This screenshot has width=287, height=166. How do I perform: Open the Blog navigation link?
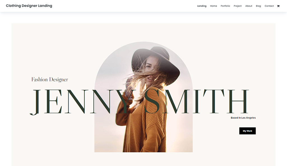tap(258, 6)
